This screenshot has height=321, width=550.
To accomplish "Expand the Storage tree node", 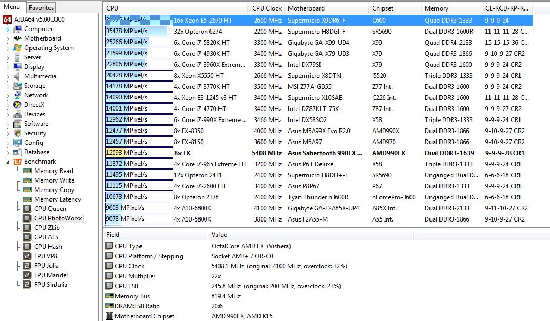I will (x=8, y=86).
